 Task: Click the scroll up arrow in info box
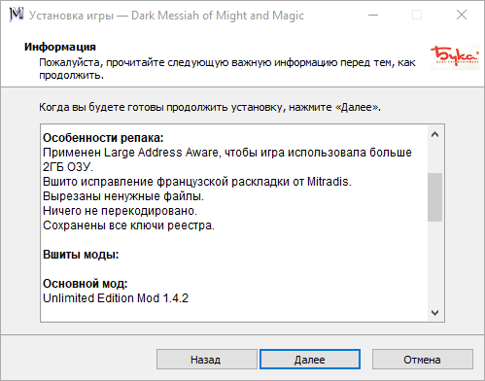coord(434,134)
